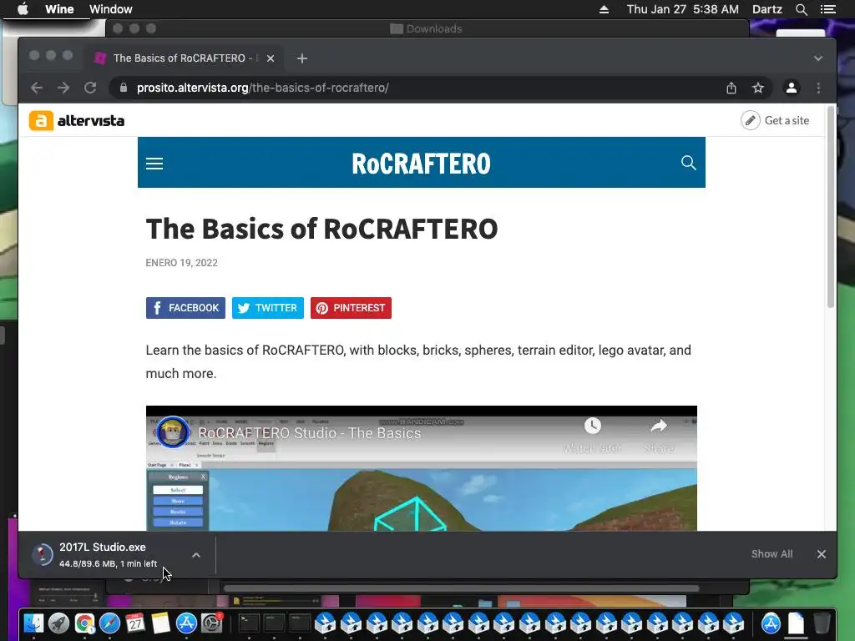Share on Facebook button
The width and height of the screenshot is (855, 641).
185,308
